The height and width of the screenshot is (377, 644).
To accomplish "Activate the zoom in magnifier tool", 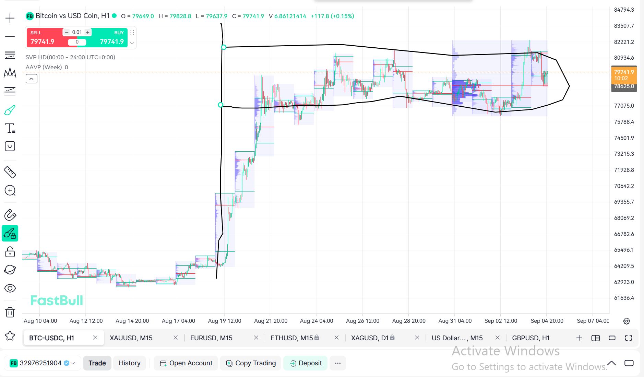I will (x=10, y=190).
